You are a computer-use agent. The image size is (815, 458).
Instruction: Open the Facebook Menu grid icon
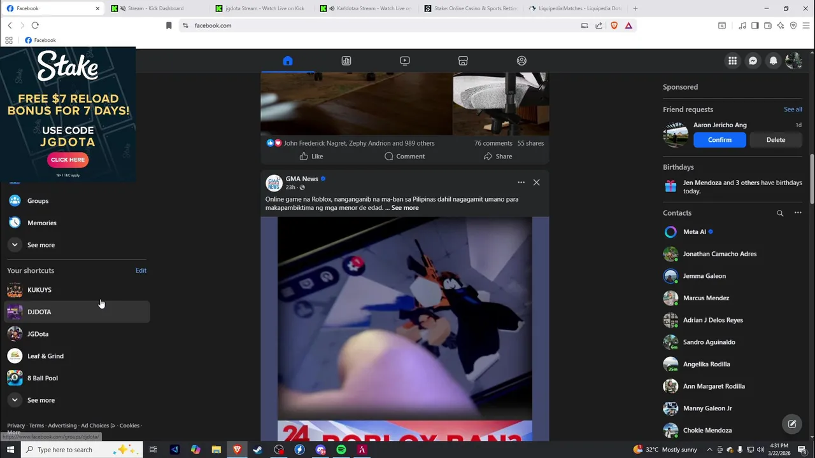(733, 60)
